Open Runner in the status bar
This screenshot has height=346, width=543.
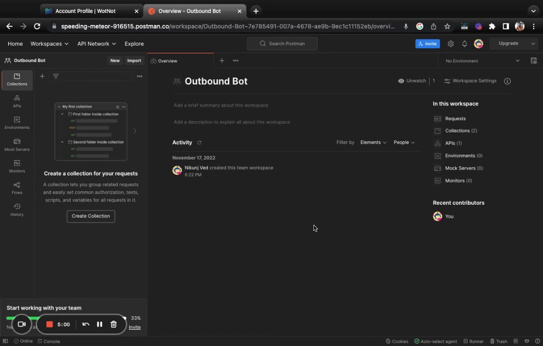pyautogui.click(x=473, y=341)
